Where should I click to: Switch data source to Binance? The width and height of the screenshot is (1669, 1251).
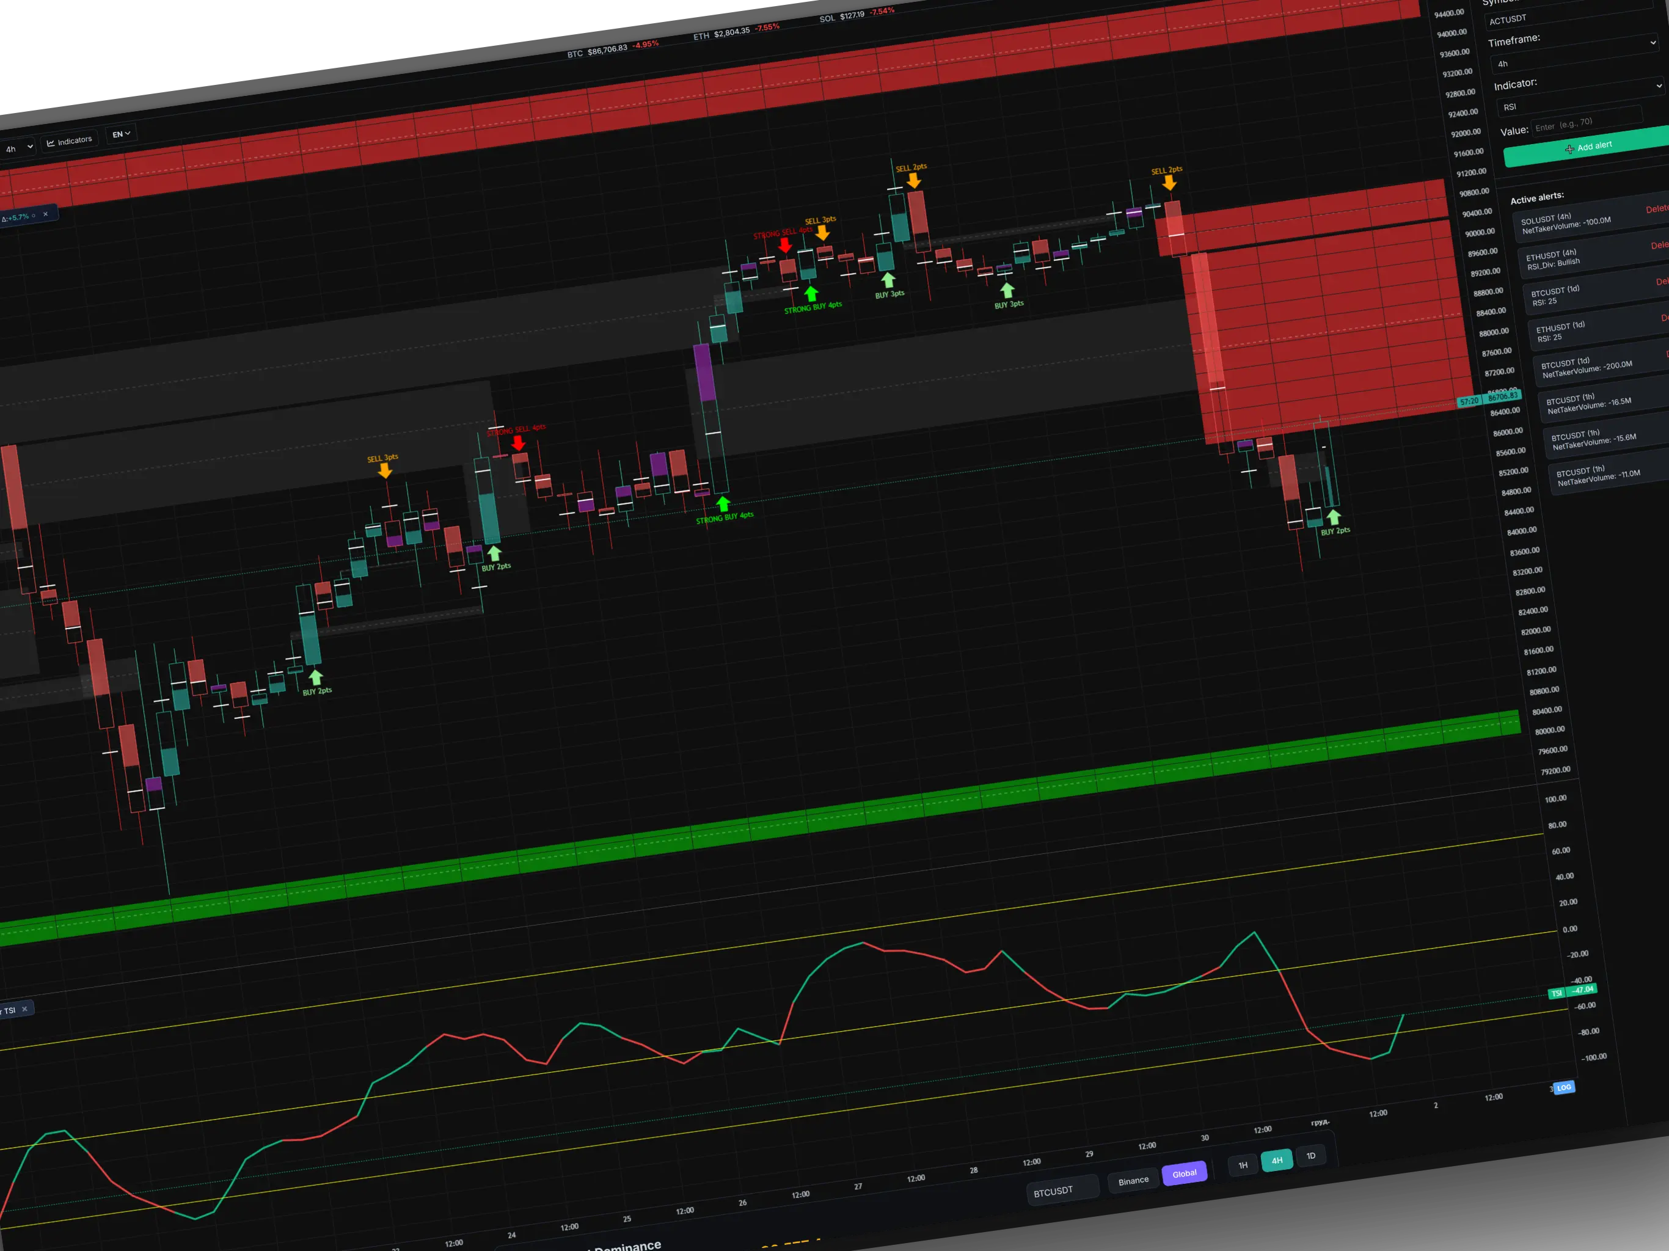1133,1181
